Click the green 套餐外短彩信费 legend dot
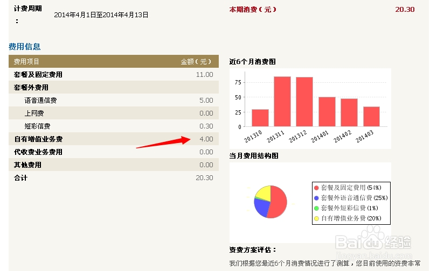437x271 pixels. (316, 208)
